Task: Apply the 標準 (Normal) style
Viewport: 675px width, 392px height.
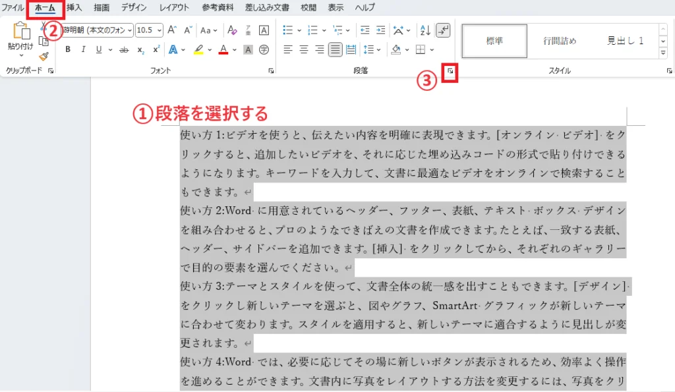Action: [494, 41]
